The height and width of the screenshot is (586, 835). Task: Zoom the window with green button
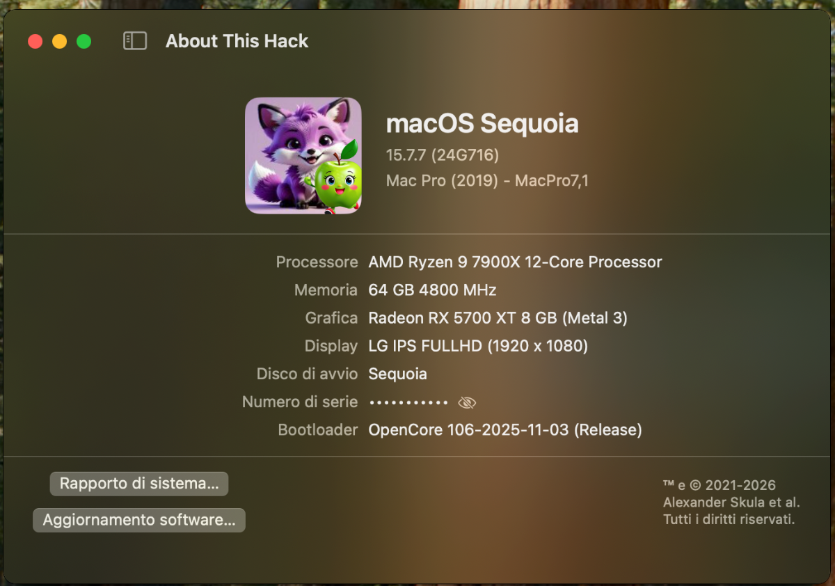pyautogui.click(x=83, y=42)
